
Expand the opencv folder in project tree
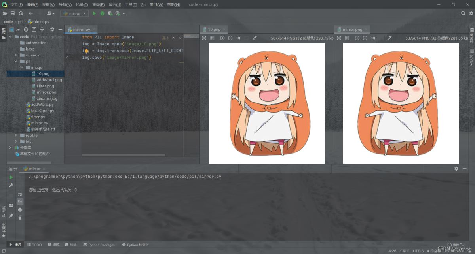pos(16,55)
